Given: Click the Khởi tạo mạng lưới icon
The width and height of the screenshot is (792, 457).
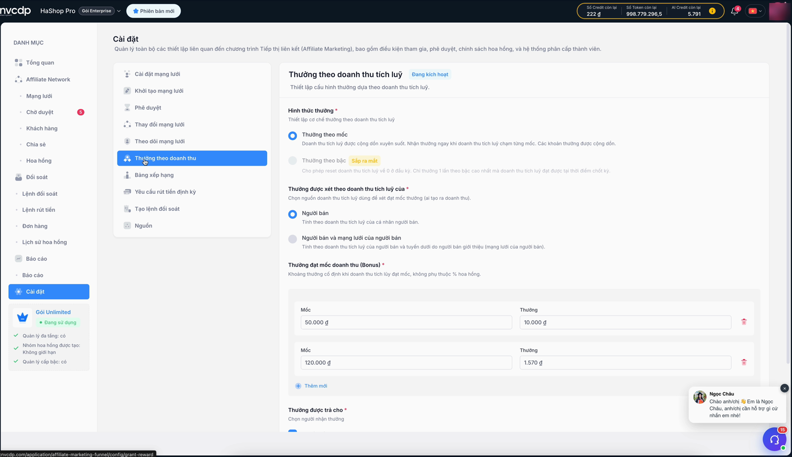Looking at the screenshot, I should (127, 91).
